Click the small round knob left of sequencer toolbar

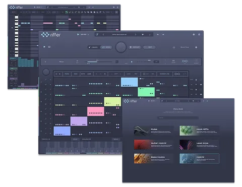46,72
